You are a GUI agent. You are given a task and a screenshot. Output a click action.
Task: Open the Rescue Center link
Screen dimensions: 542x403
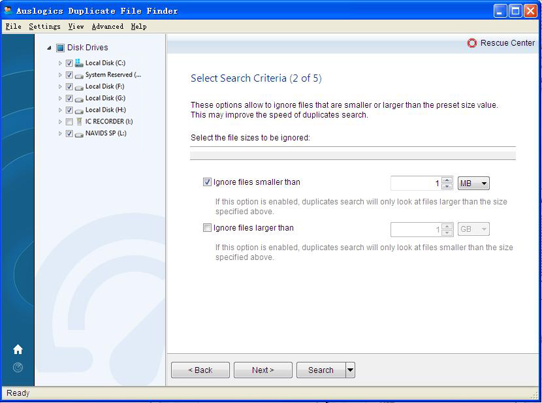507,43
